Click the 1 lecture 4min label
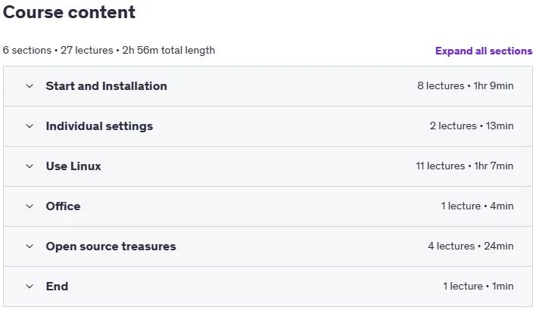536x310 pixels. tap(477, 206)
